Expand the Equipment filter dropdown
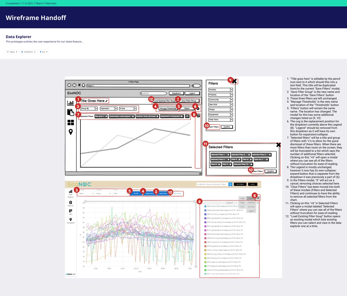 (221, 114)
